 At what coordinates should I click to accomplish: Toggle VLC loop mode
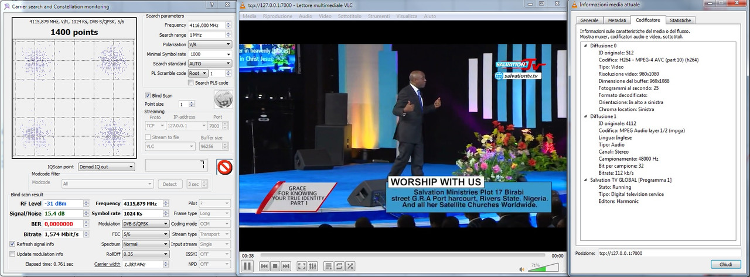(x=339, y=266)
